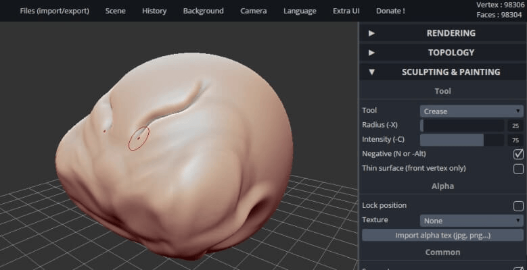Uncheck the Negative (N or -Alt) checkbox

(518, 154)
